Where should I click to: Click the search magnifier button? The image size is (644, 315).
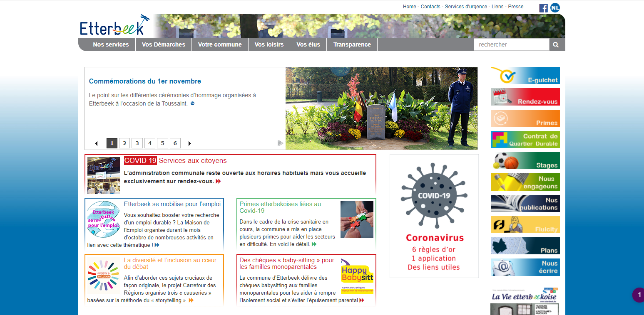tap(556, 44)
